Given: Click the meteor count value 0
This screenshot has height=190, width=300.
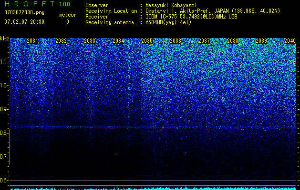Looking at the screenshot, I should (68, 22).
